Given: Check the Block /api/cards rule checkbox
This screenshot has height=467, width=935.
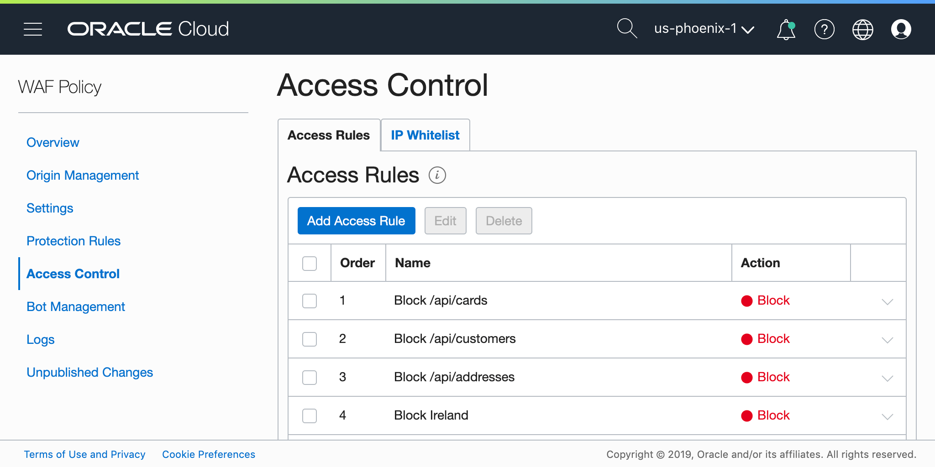Looking at the screenshot, I should point(310,301).
